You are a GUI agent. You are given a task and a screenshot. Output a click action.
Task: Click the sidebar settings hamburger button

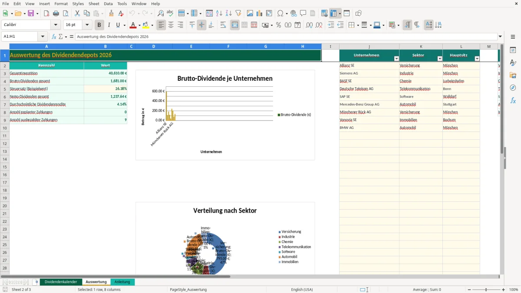[x=513, y=36]
